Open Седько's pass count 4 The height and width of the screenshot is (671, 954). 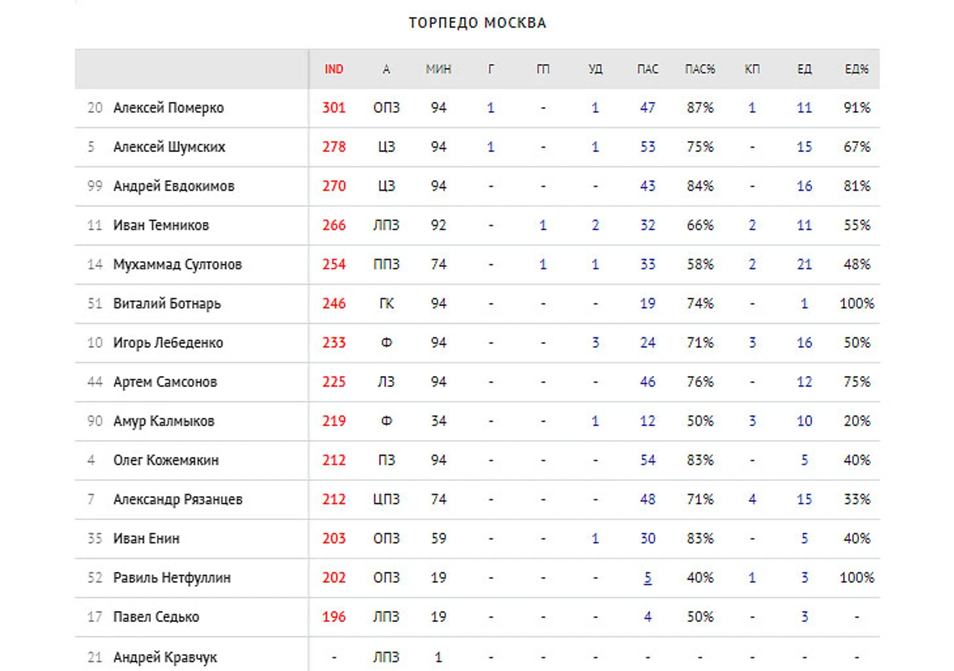[x=648, y=617]
